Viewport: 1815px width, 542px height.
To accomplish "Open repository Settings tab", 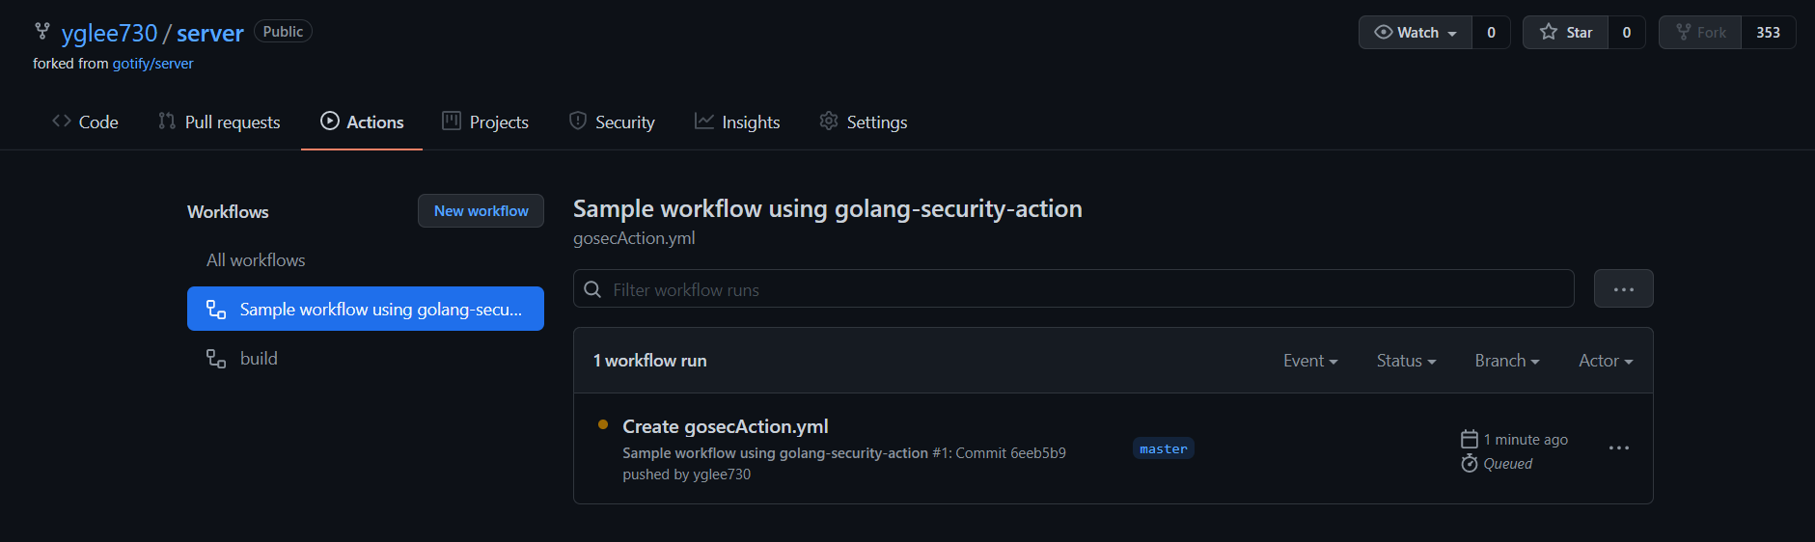I will tap(864, 122).
